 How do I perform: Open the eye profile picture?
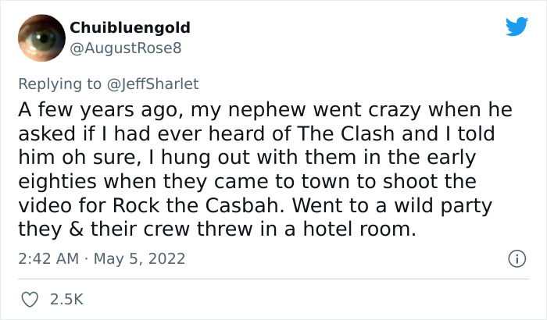[x=41, y=37]
